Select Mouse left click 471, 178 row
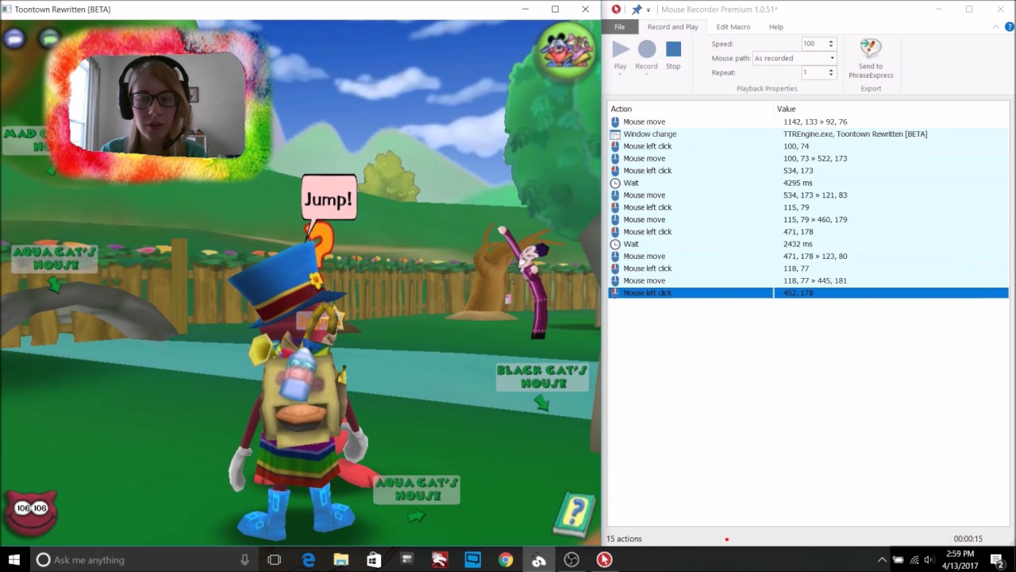Screen dimensions: 1016x572 [x=808, y=232]
